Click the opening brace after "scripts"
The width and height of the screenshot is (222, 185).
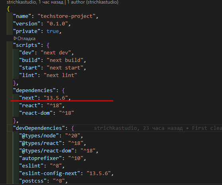click(x=48, y=45)
